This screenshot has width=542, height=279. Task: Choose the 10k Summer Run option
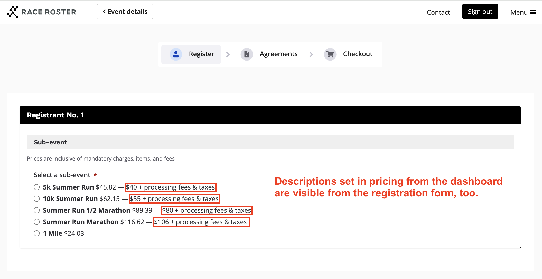pyautogui.click(x=37, y=199)
